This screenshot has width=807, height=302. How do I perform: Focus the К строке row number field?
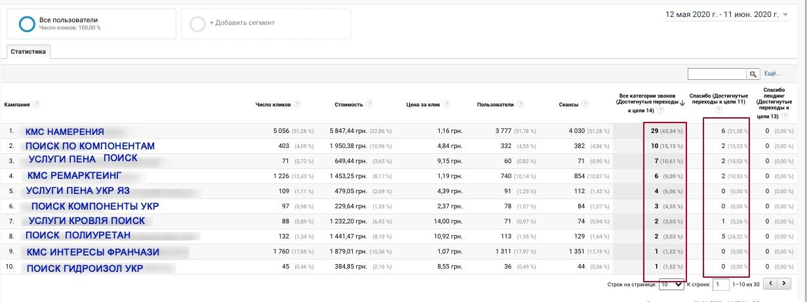(720, 284)
